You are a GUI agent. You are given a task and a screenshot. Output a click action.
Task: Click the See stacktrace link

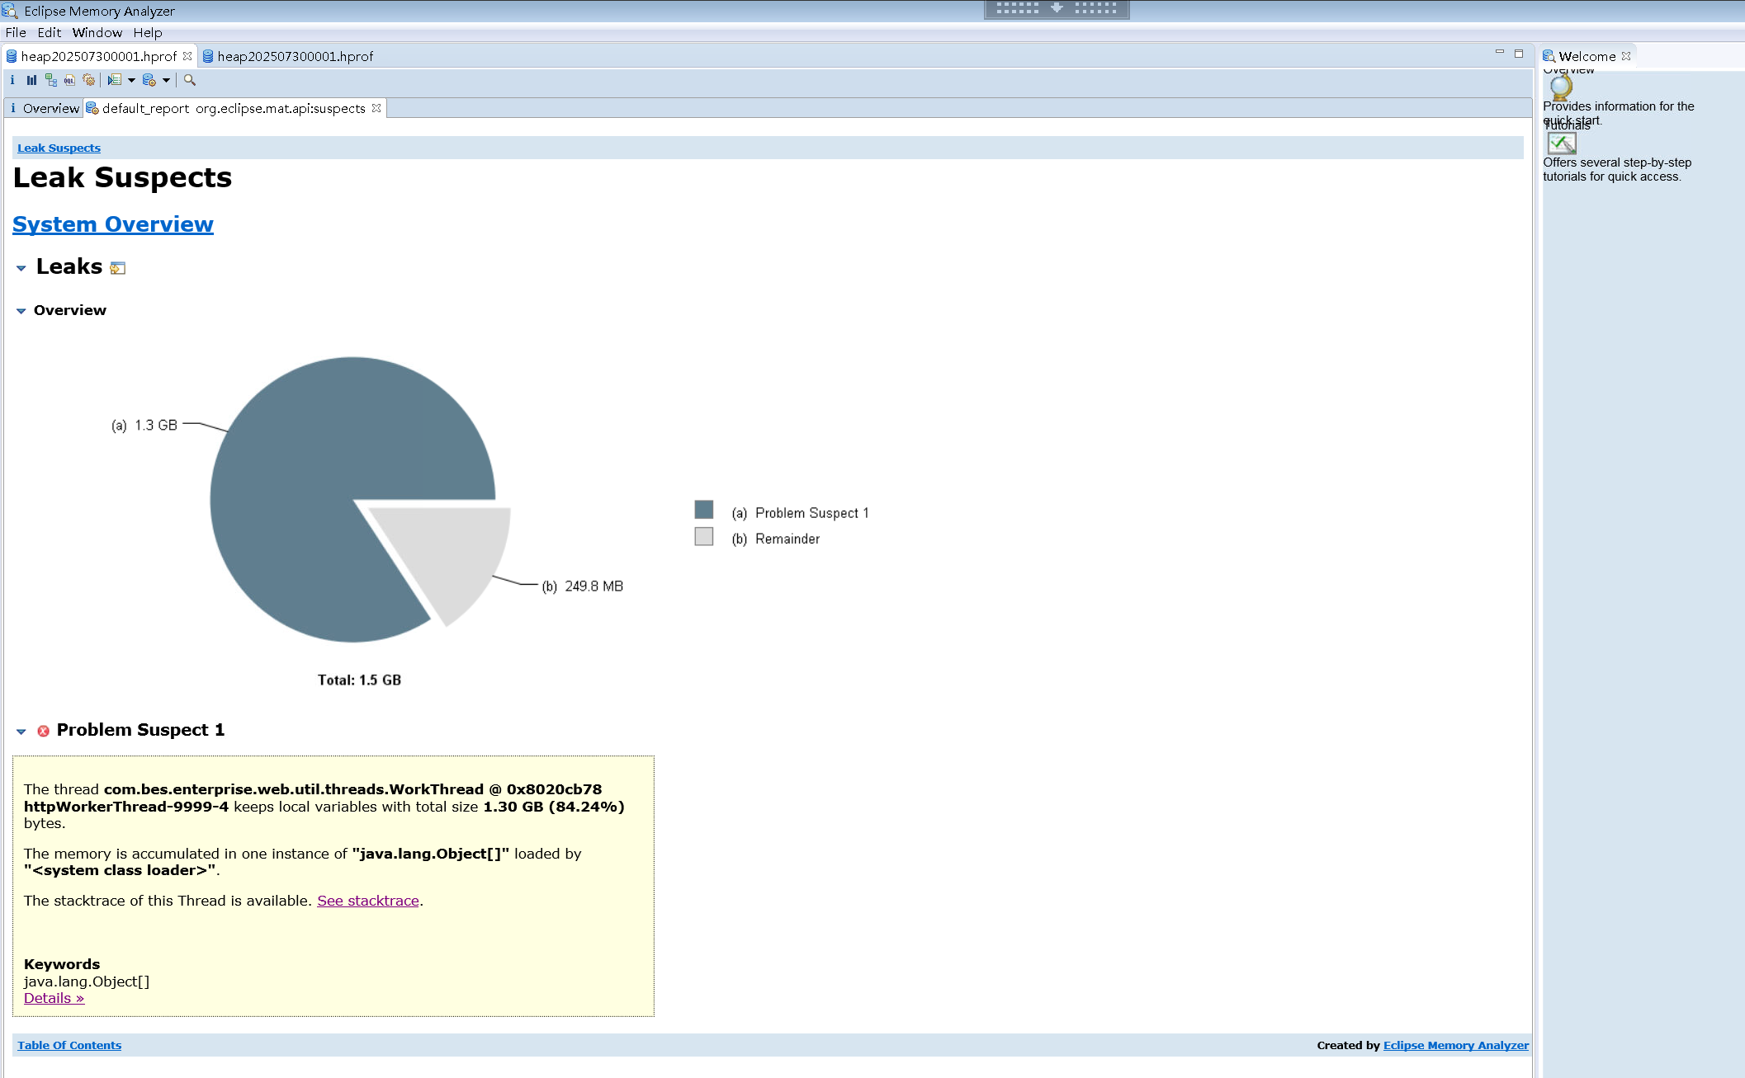pos(368,901)
